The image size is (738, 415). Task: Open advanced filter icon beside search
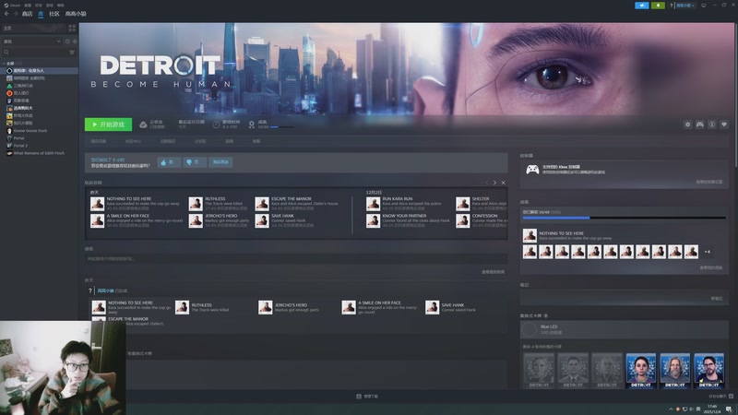(x=72, y=53)
